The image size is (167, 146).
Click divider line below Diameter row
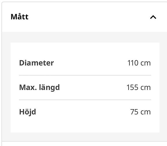pyautogui.click(x=85, y=75)
